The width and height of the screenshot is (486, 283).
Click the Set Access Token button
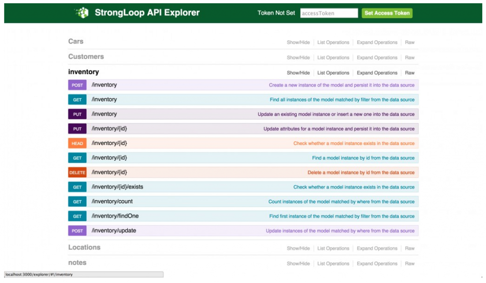387,13
